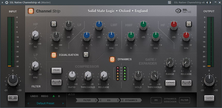Expand the plugin window menu arrow
Image resolution: width=222 pixels, height=108 pixels.
(x=2, y=2)
